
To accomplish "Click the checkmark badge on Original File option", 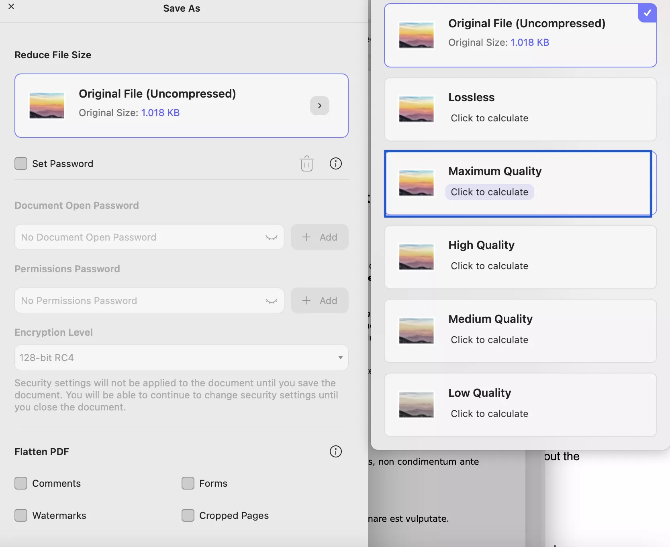I will point(647,13).
